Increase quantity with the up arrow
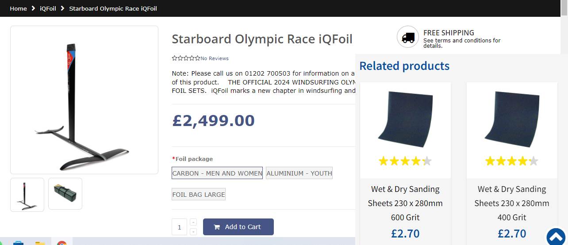 [193, 222]
